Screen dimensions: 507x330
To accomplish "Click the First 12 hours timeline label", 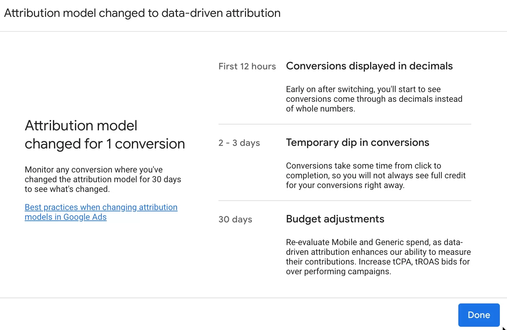I will (247, 66).
